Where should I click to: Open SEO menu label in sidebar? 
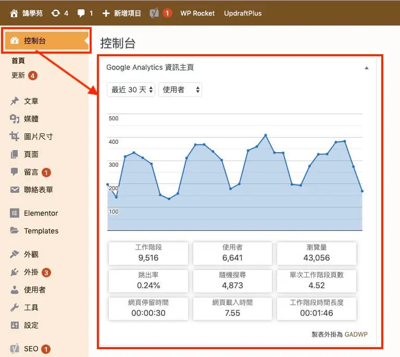[x=31, y=349]
